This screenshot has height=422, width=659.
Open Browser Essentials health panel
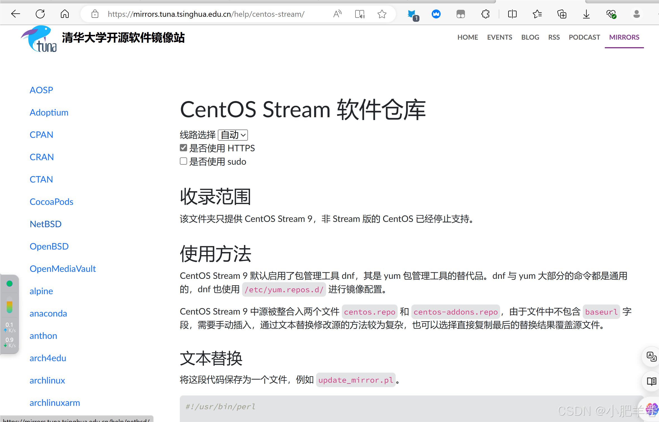point(611,14)
